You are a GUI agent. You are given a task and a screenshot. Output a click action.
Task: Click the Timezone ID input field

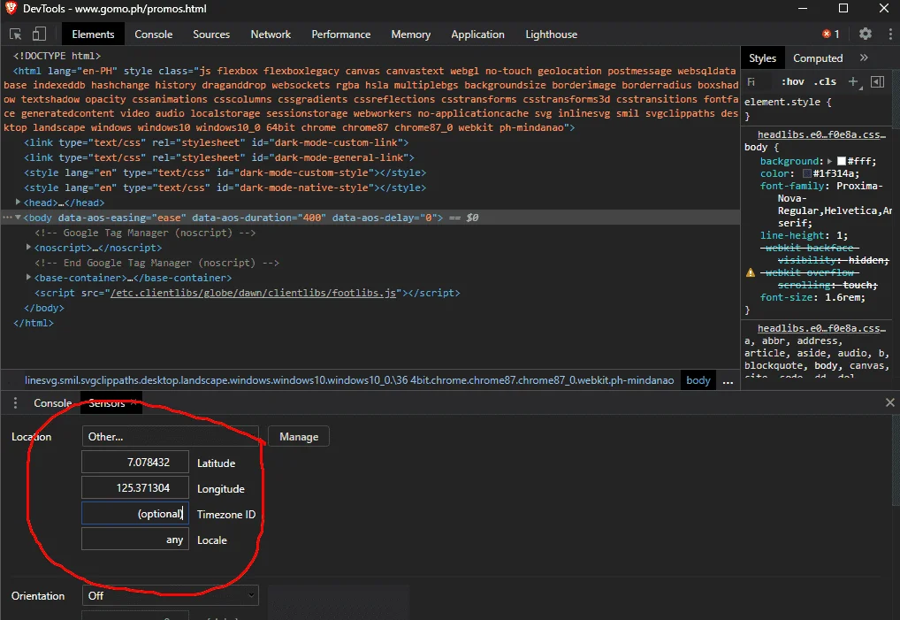coord(135,514)
